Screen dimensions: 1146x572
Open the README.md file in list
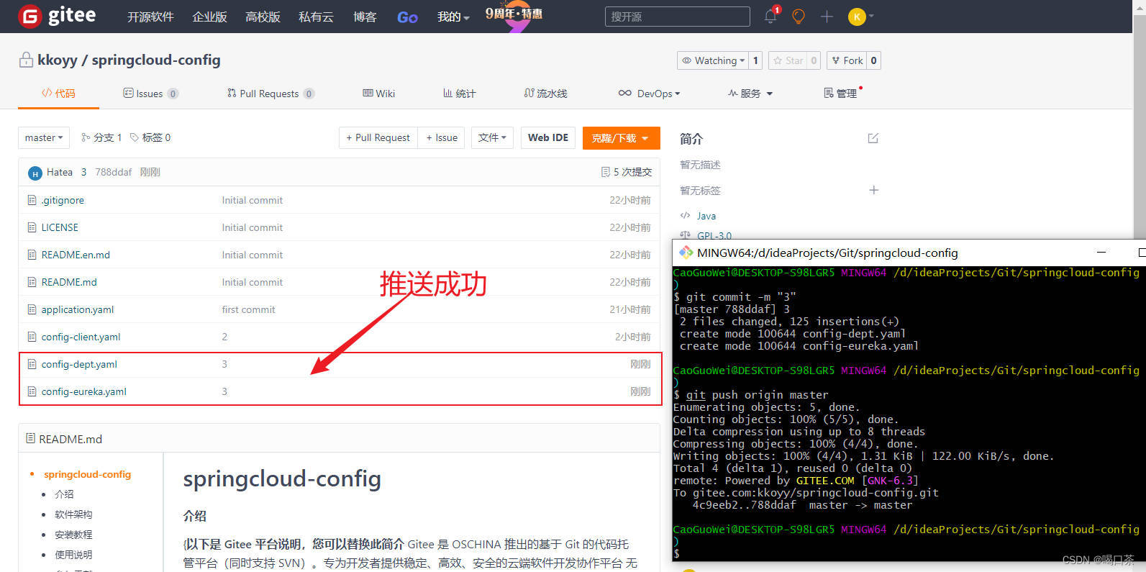(69, 282)
